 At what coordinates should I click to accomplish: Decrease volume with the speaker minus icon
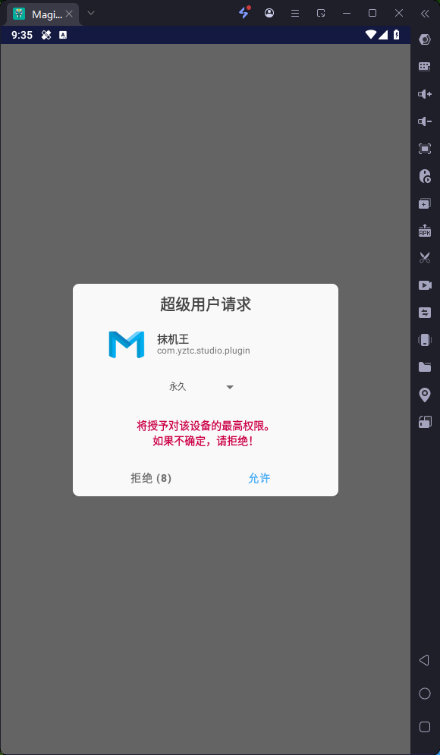[x=425, y=121]
